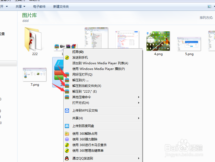This screenshot has width=215, height=162.
Task: Expand 其他压缩命令 submenu arrow
Action: click(x=139, y=97)
